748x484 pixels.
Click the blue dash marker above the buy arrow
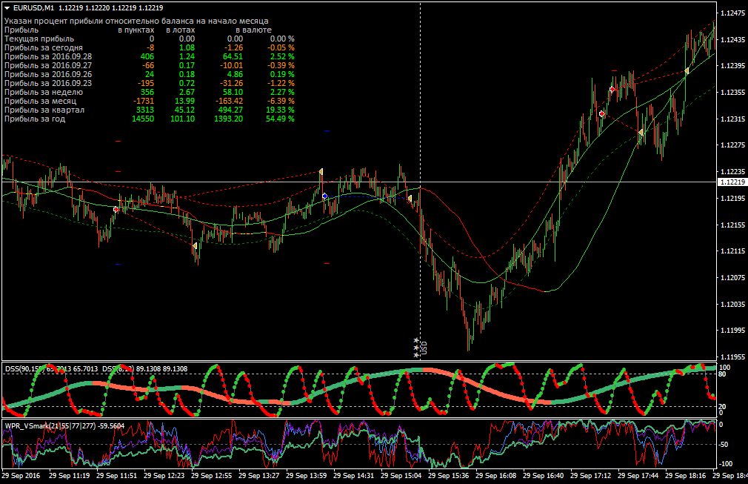[327, 130]
